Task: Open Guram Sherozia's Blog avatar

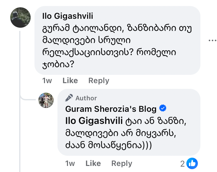Action: pyautogui.click(x=46, y=100)
